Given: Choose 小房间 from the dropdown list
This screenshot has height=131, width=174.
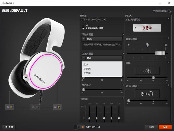Looking at the screenshot, I should click(x=87, y=69).
